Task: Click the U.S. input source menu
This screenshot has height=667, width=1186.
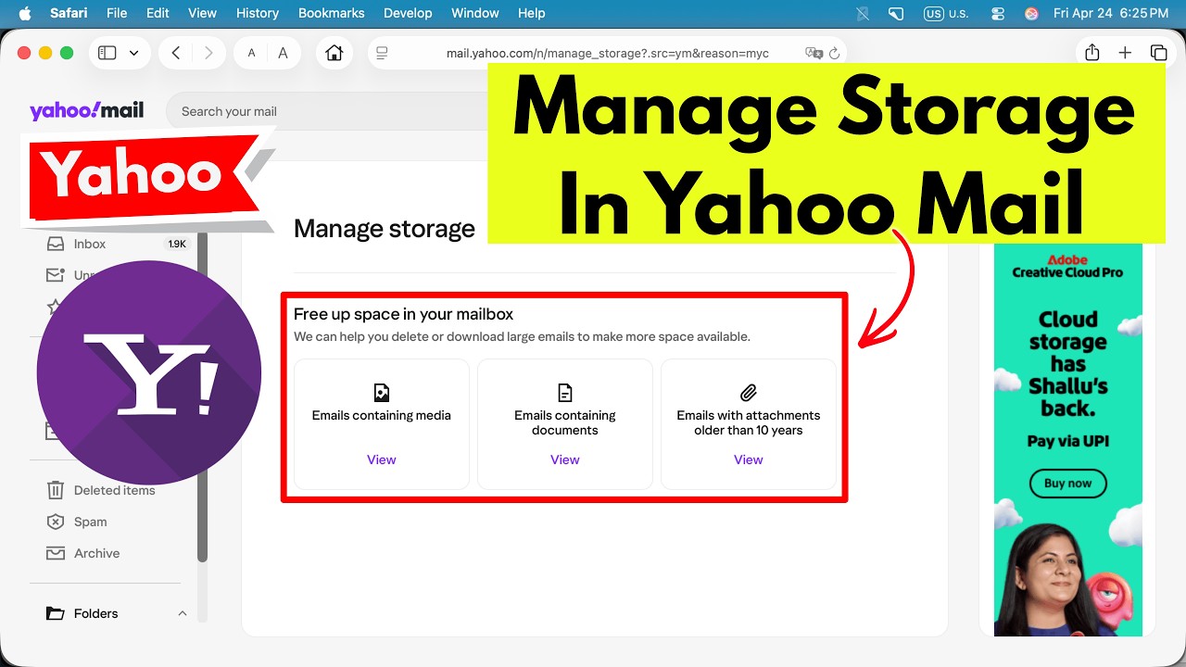Action: point(946,13)
